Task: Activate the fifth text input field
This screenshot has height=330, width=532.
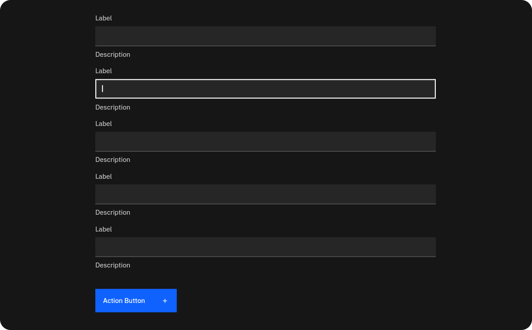Action: click(x=265, y=247)
